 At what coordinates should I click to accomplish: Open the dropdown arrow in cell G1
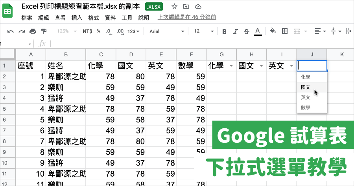(231, 66)
